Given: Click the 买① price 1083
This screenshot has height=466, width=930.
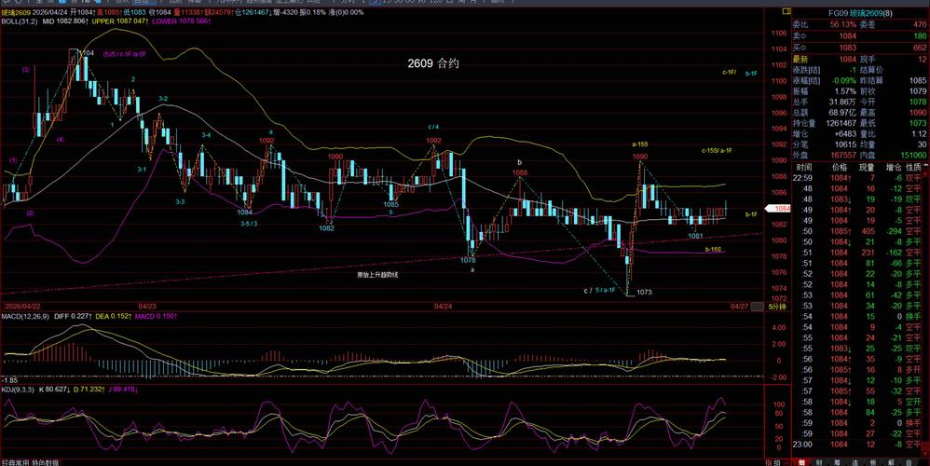Looking at the screenshot, I should coord(848,48).
